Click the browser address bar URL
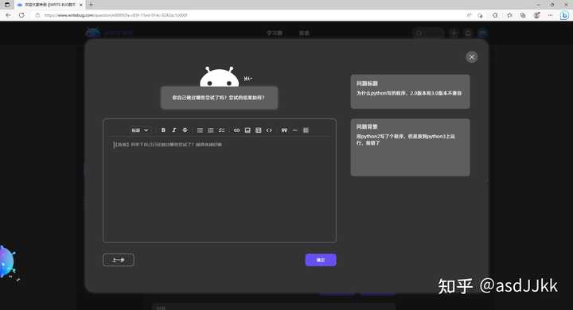This screenshot has height=310, width=573. (x=115, y=15)
